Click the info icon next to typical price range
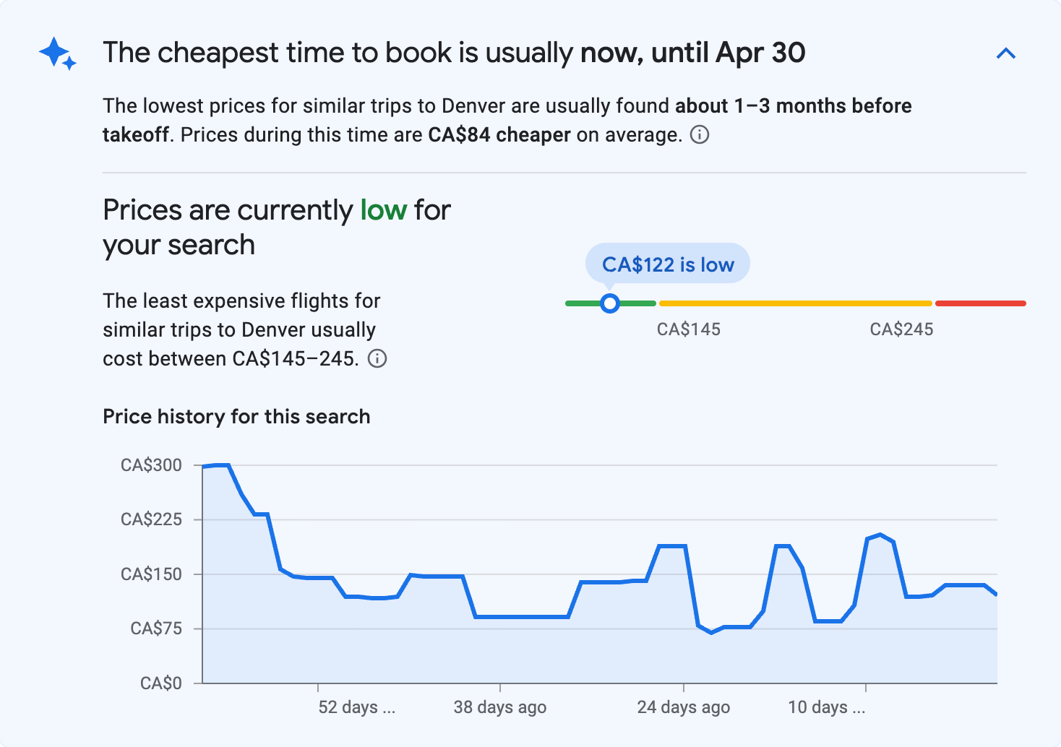1061x747 pixels. [x=379, y=358]
